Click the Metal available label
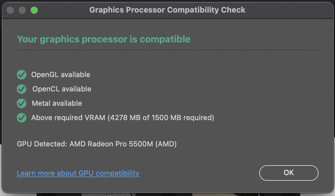The image size is (335, 196). 57,103
